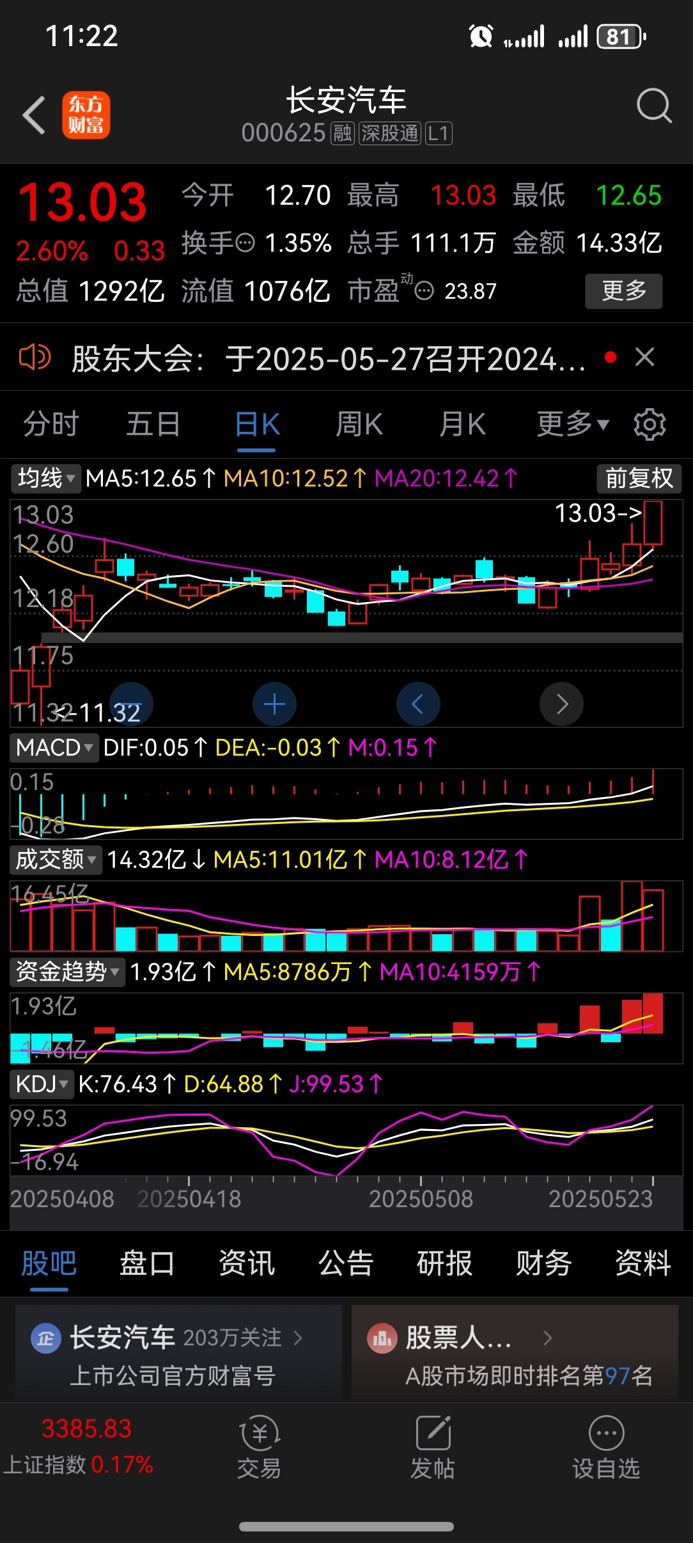Open 资金趋势 indicator dropdown
This screenshot has width=693, height=1543.
(x=67, y=972)
